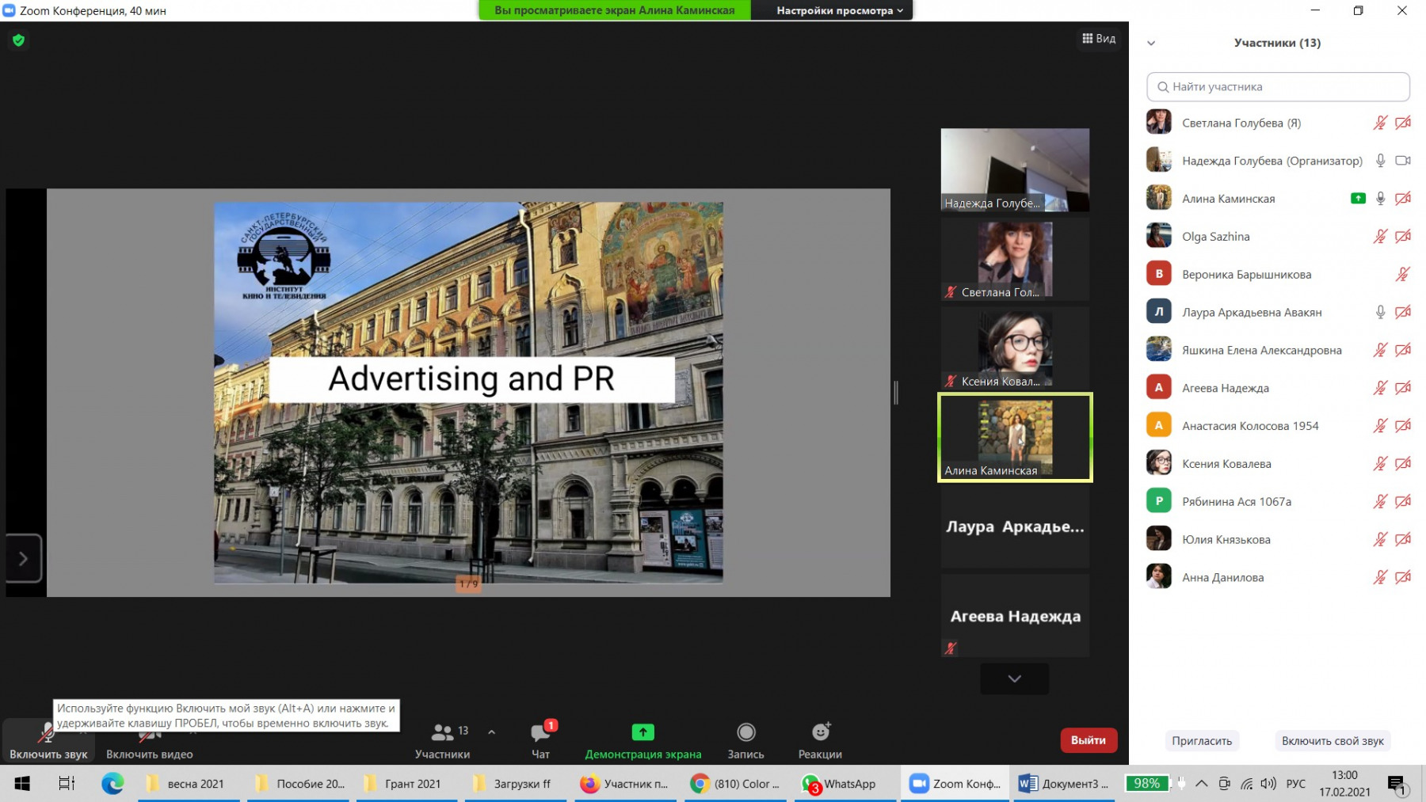The image size is (1426, 802).
Task: Expand the Настройки просмотра dropdown
Action: pyautogui.click(x=839, y=10)
